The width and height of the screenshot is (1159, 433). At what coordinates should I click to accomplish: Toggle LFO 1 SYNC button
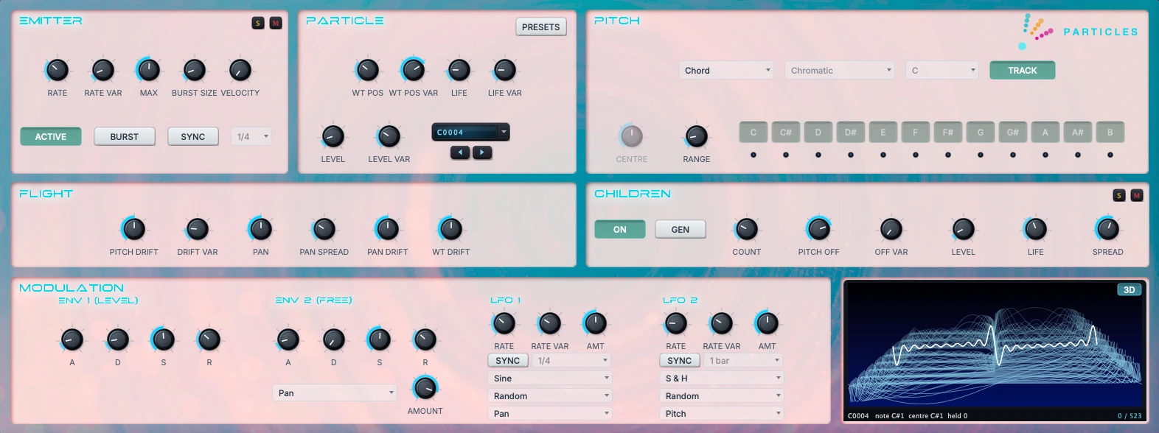point(508,361)
